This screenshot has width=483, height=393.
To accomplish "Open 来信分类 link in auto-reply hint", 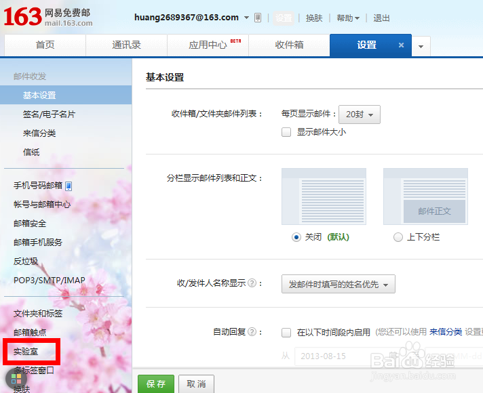I will tap(446, 332).
